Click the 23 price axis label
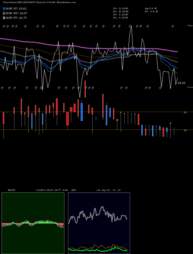The image size is (193, 254). point(185,130)
